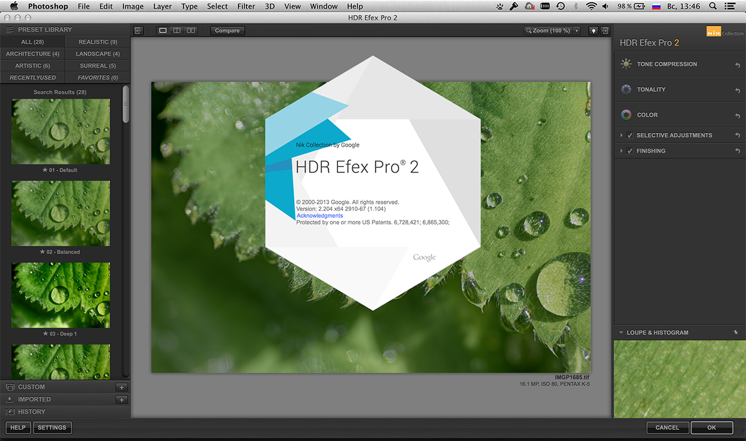
Task: Favorite the 02 - Balanced preset star
Action: point(43,252)
